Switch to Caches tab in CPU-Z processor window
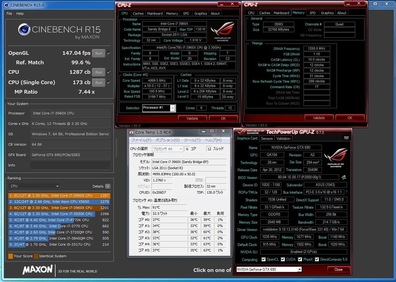This screenshot has height=282, width=396. 138,14
